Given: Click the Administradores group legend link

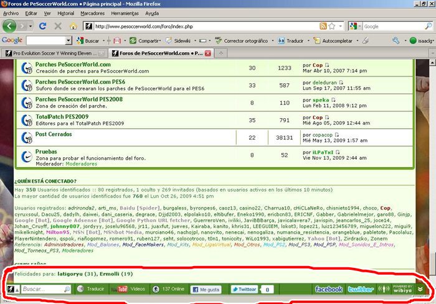Looking at the screenshot, I should pyautogui.click(x=64, y=244).
